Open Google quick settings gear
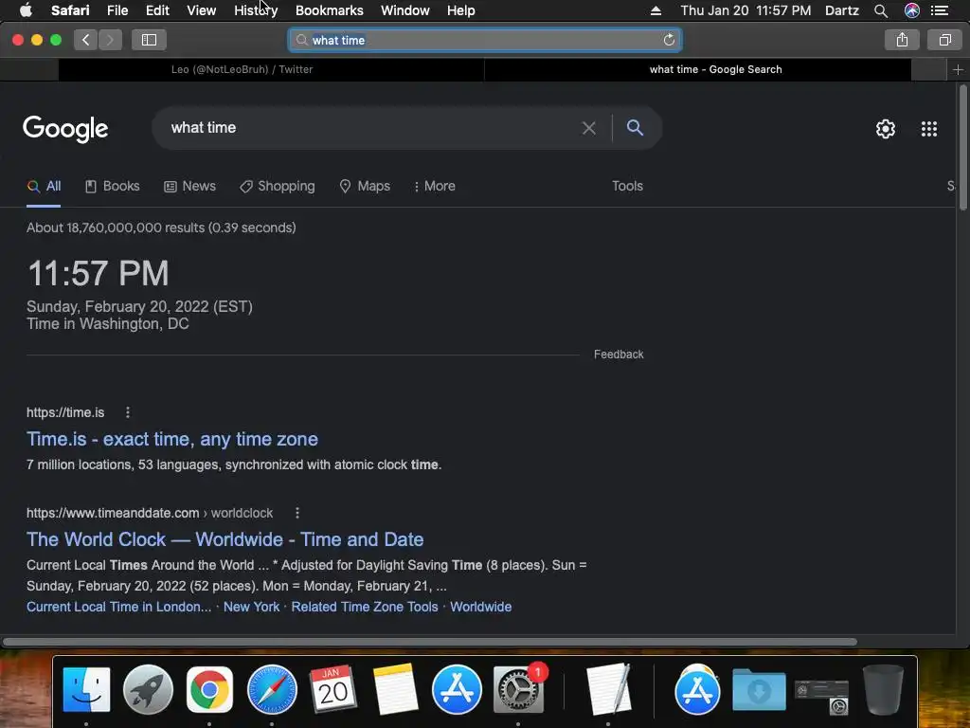The width and height of the screenshot is (970, 728). pos(886,129)
